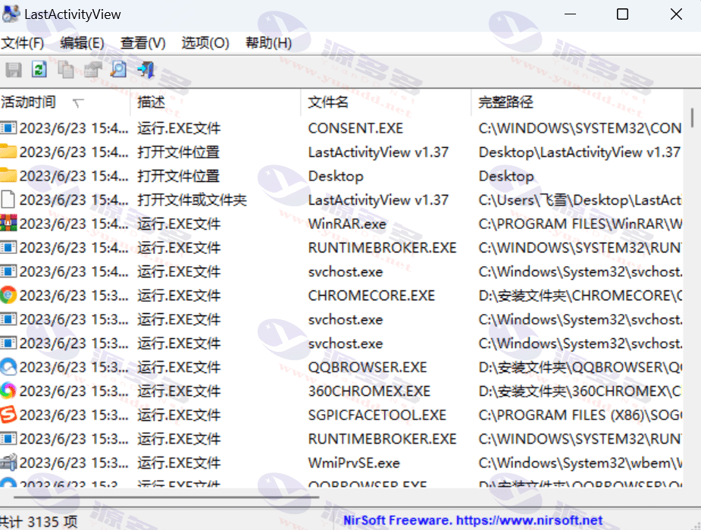Click the Save Selected Items toolbar icon
701x530 pixels.
(14, 70)
